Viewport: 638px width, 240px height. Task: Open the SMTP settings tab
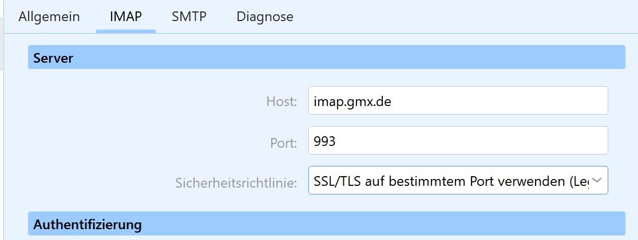pos(189,17)
